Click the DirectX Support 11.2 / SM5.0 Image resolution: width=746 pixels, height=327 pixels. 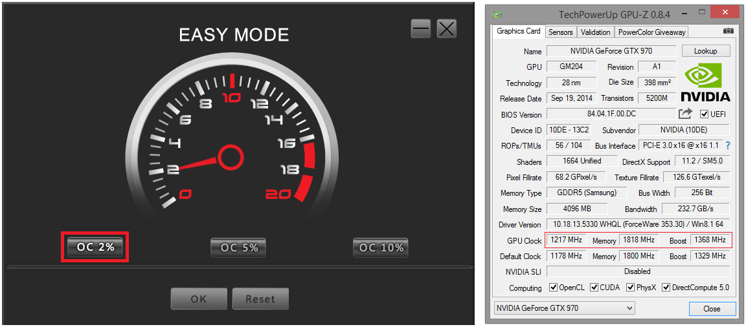tap(702, 162)
